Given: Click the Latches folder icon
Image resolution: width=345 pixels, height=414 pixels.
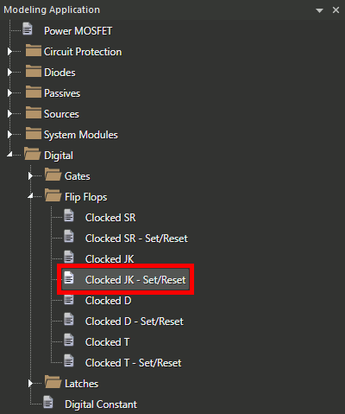Looking at the screenshot, I should [53, 382].
